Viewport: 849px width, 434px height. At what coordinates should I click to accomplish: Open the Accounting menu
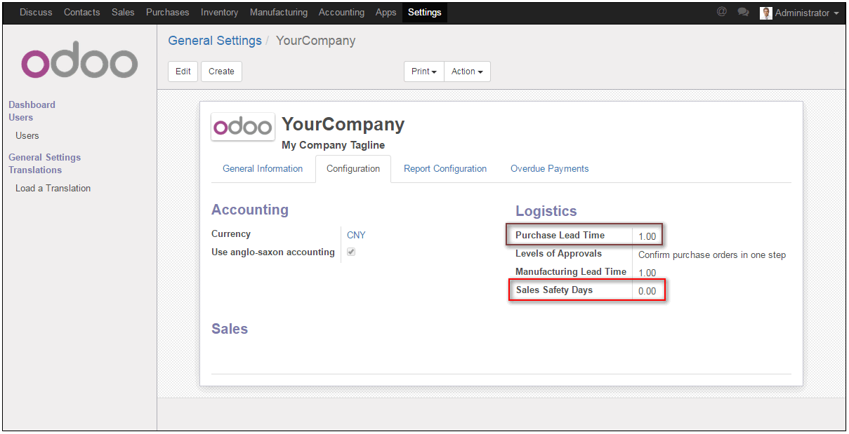341,13
